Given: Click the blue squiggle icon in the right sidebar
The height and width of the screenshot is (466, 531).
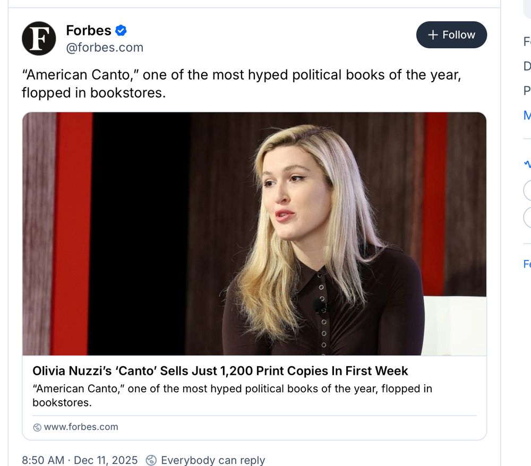Looking at the screenshot, I should 527,165.
